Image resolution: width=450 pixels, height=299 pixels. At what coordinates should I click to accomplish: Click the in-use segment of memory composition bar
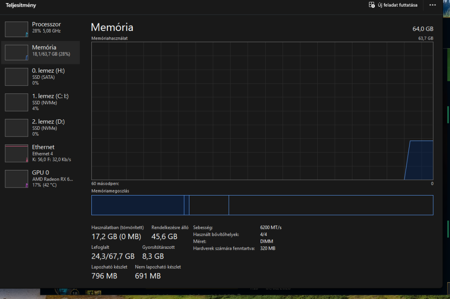tap(137, 205)
